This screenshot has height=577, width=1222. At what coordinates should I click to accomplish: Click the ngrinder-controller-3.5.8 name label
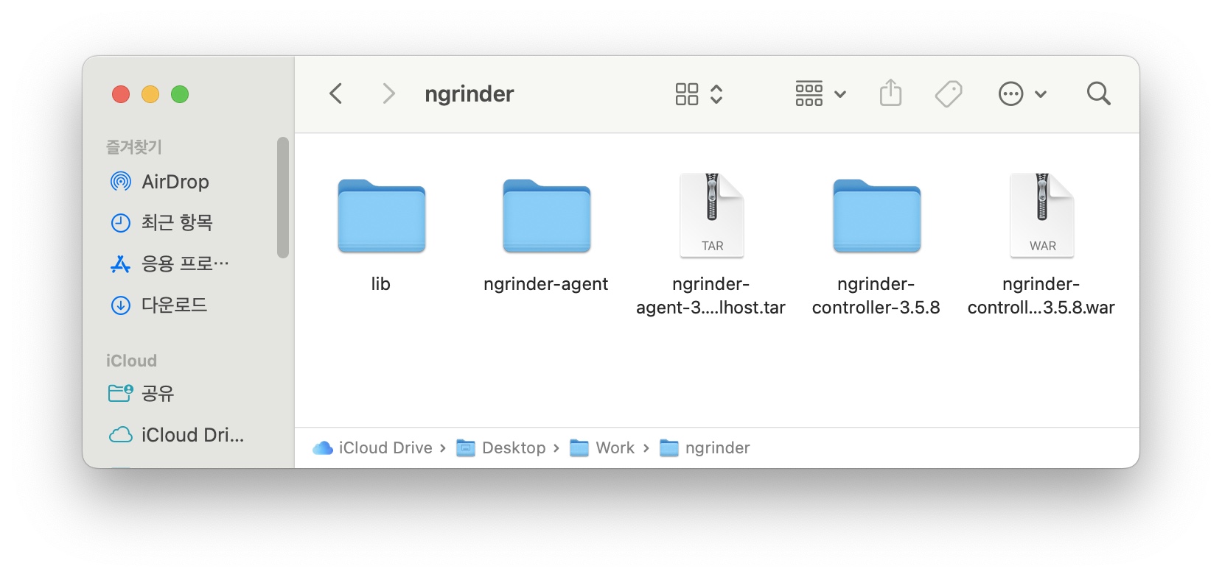[x=876, y=296]
